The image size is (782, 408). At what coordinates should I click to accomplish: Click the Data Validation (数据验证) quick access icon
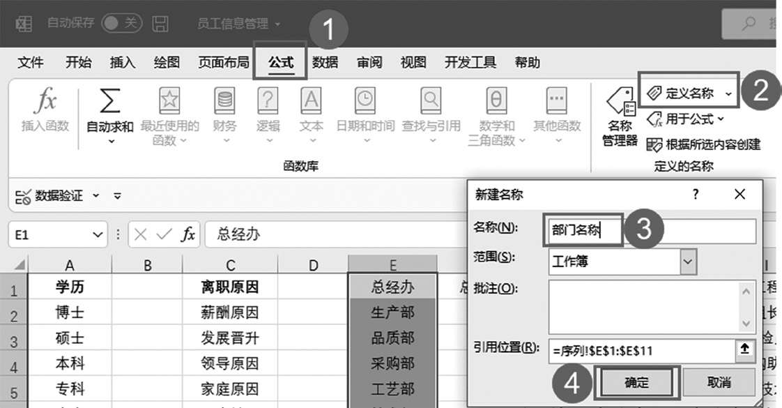(23, 197)
